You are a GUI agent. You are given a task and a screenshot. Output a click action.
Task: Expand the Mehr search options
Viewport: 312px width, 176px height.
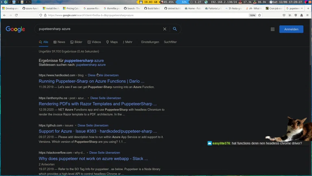(128, 42)
